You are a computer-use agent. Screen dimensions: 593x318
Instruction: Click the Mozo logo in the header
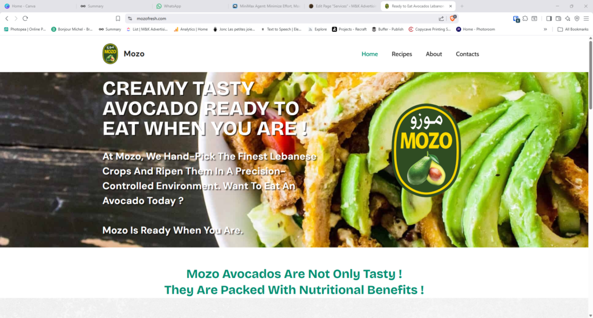click(110, 54)
